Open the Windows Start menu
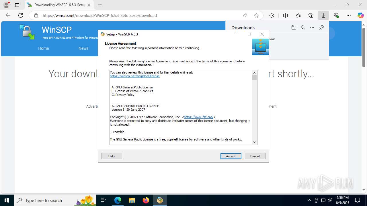This screenshot has height=206, width=367. click(x=7, y=200)
